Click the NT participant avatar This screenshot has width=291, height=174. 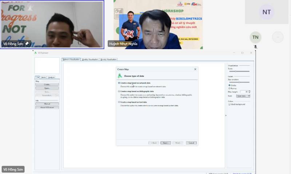click(267, 12)
